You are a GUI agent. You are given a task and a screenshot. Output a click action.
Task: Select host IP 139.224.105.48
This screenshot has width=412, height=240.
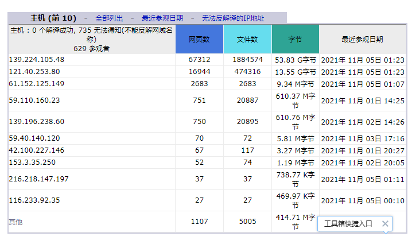(x=37, y=60)
